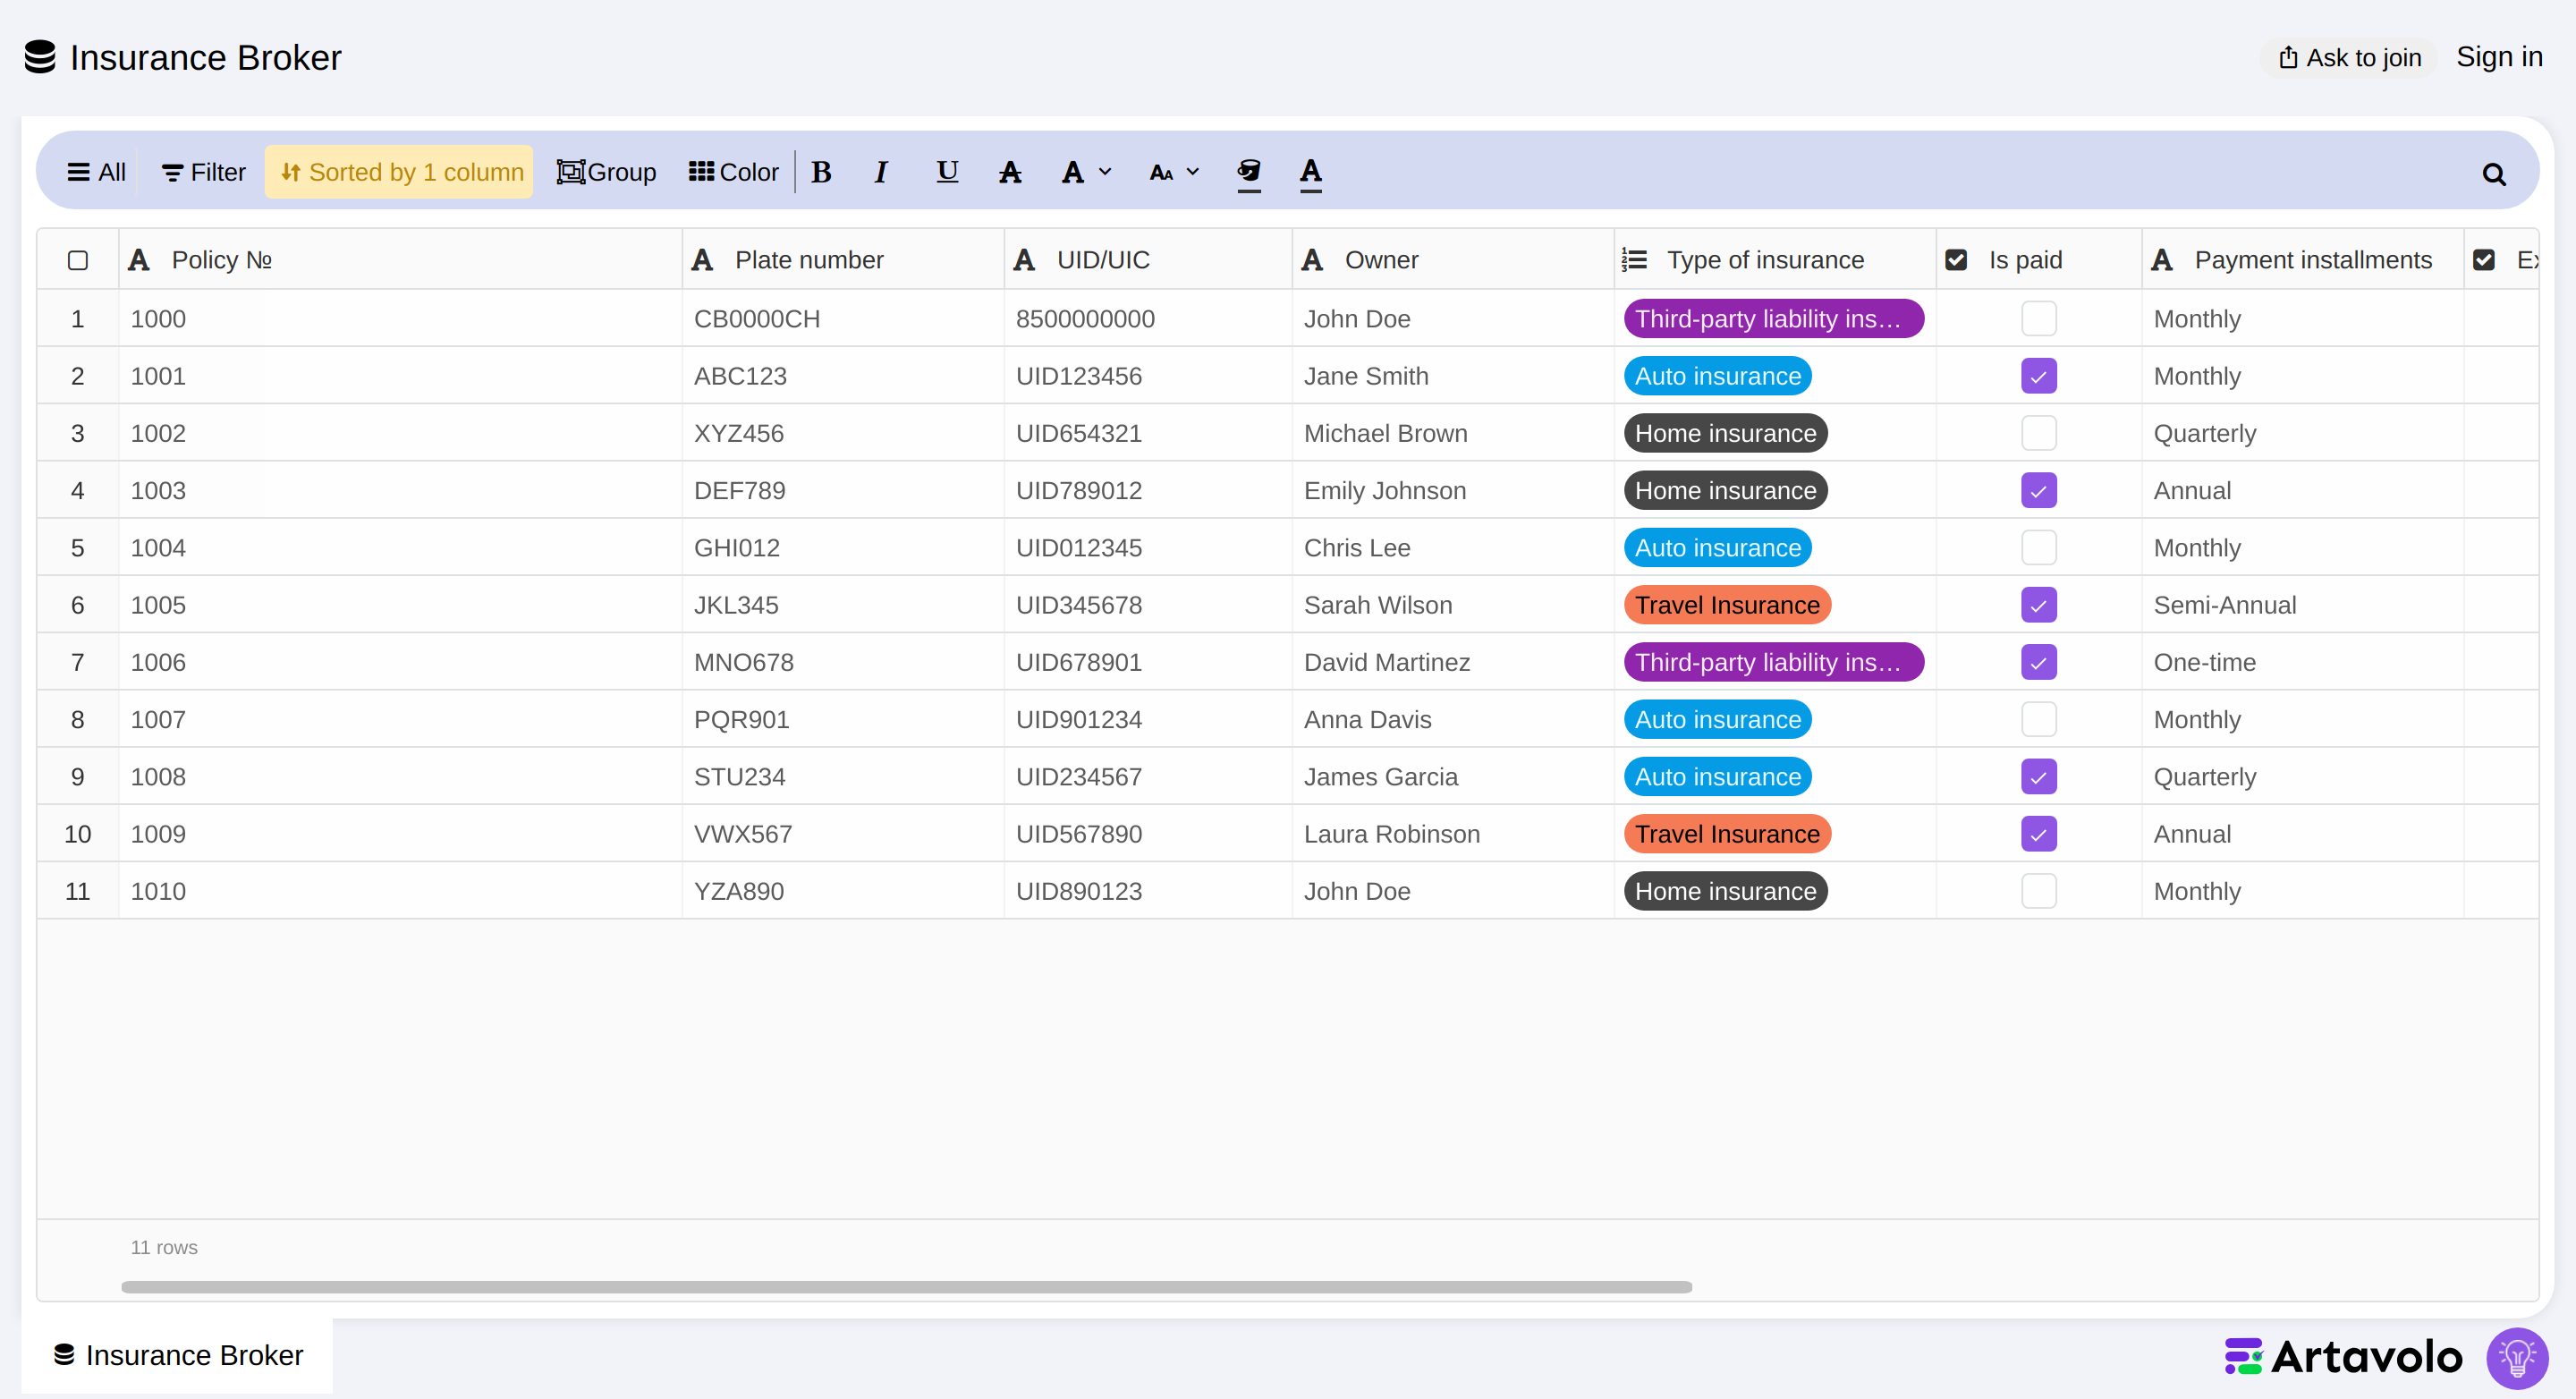Change the Home insurance tag on policy 1010
This screenshot has height=1399, width=2576.
pos(1725,891)
